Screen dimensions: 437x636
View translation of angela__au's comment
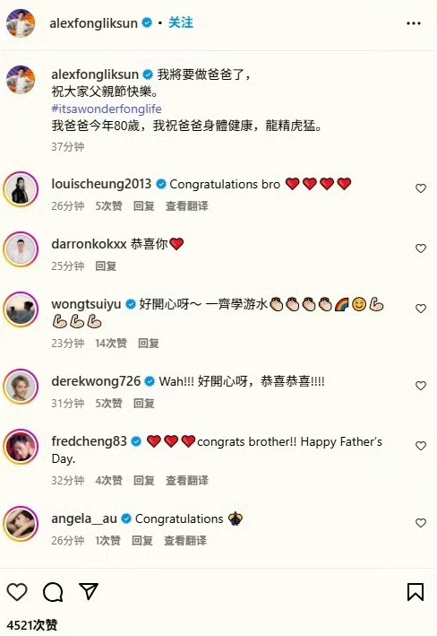point(185,541)
